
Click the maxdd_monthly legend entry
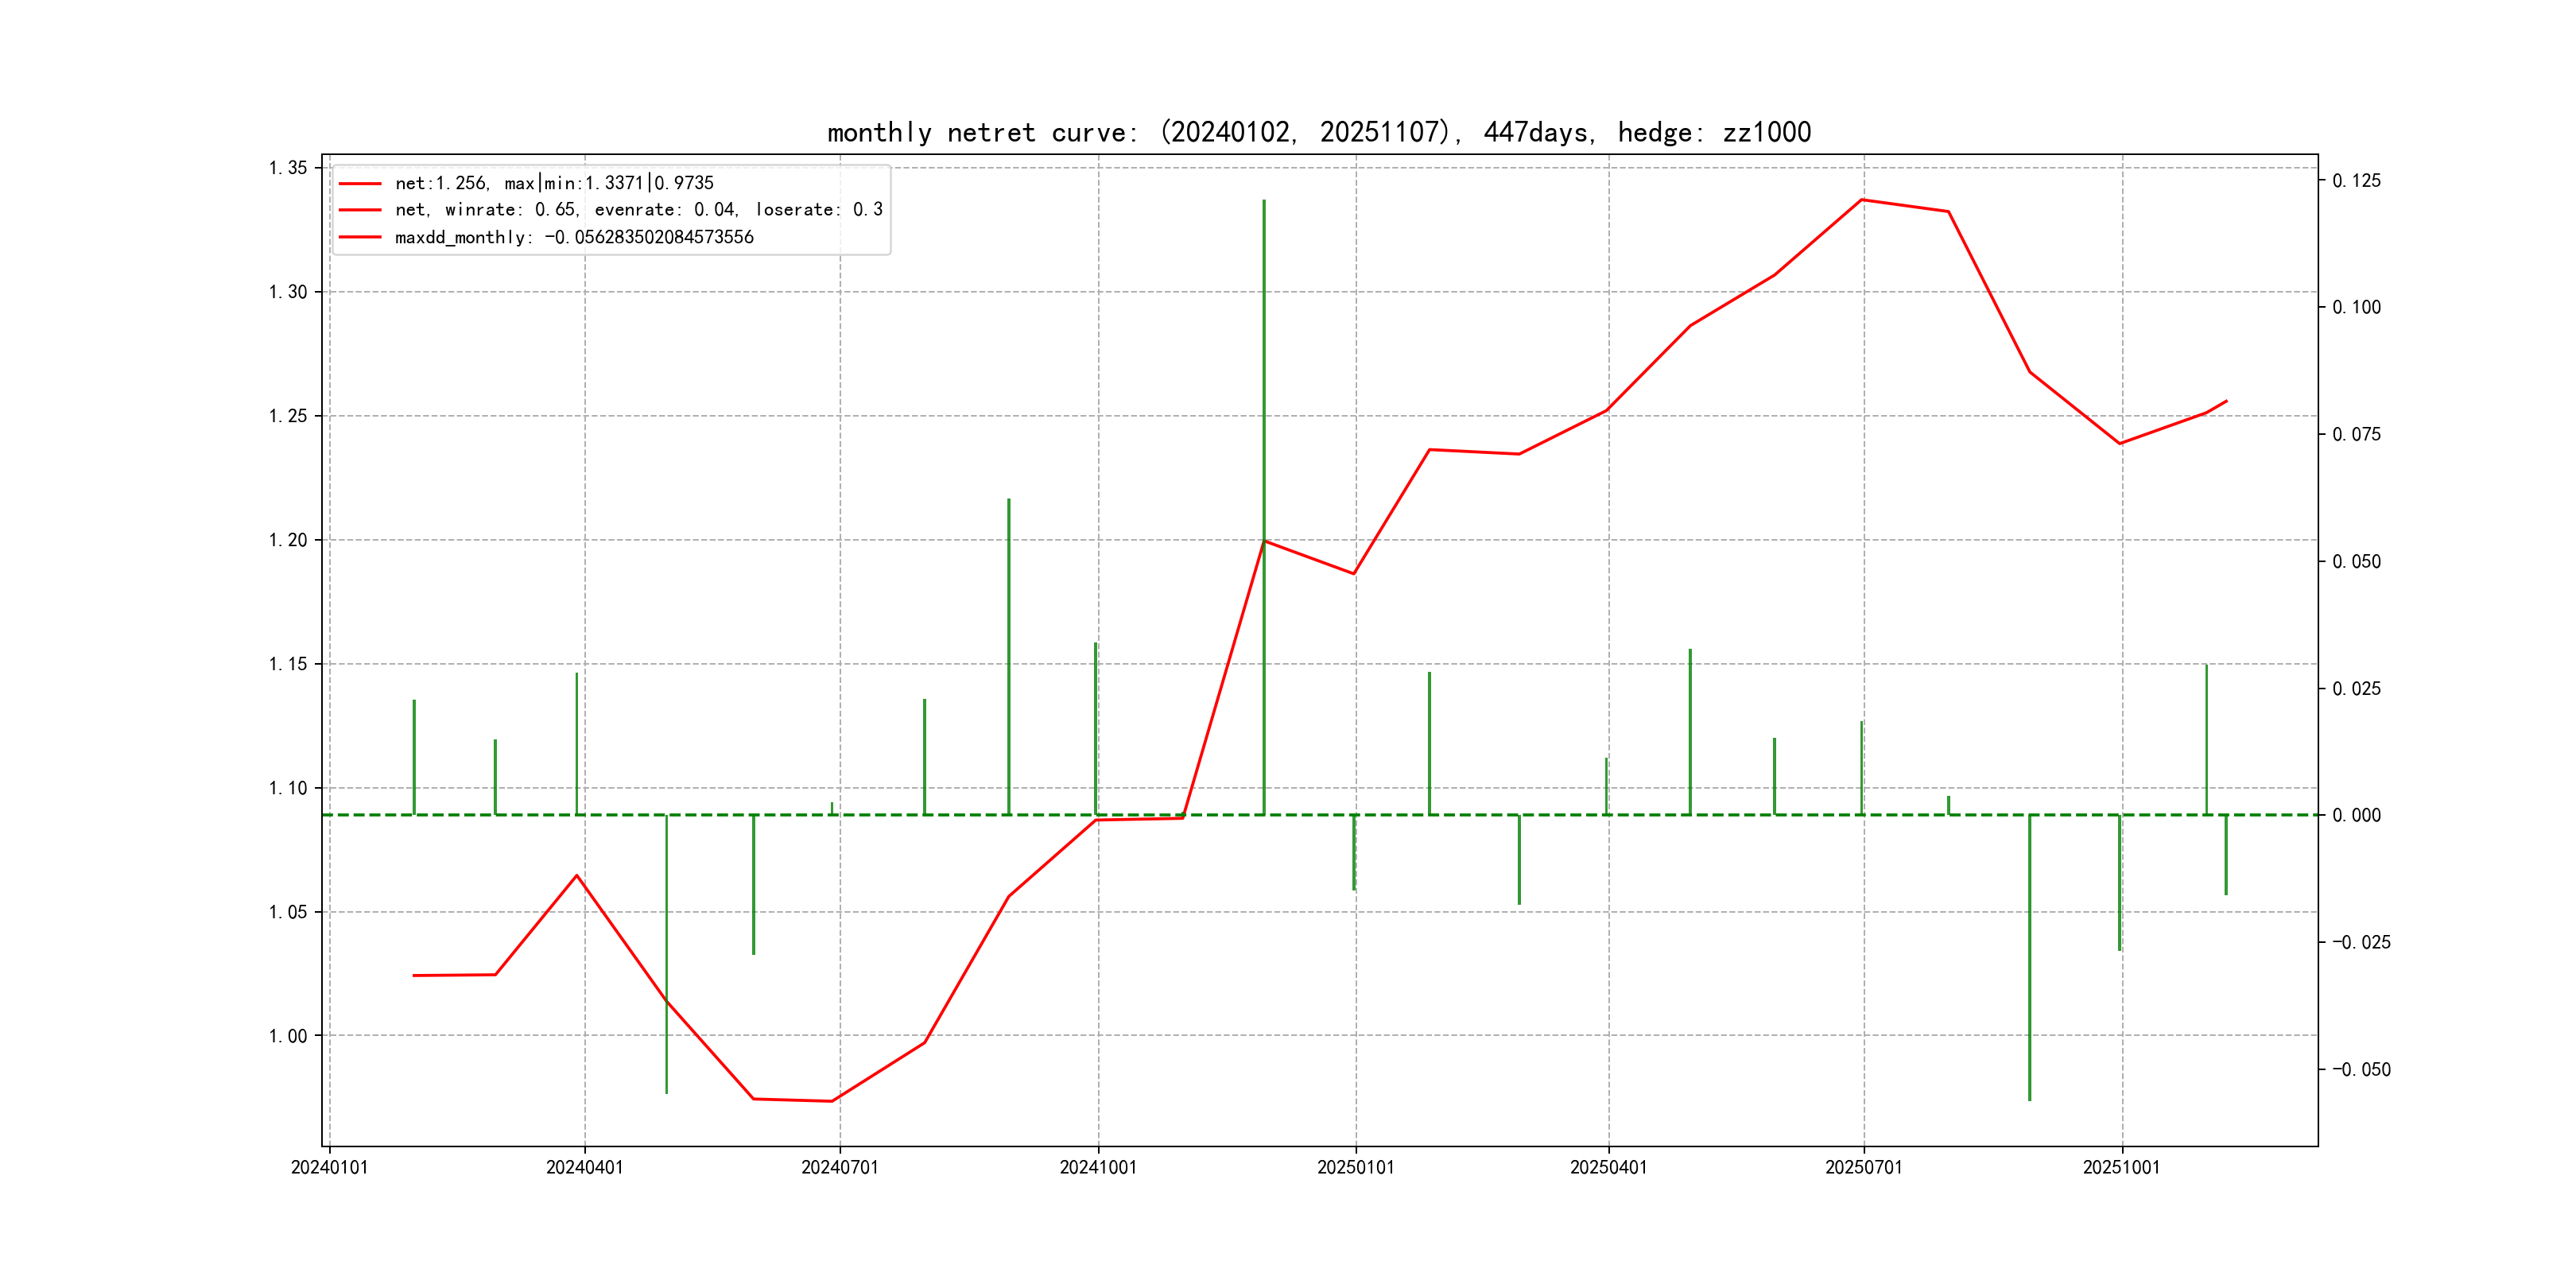(x=573, y=237)
